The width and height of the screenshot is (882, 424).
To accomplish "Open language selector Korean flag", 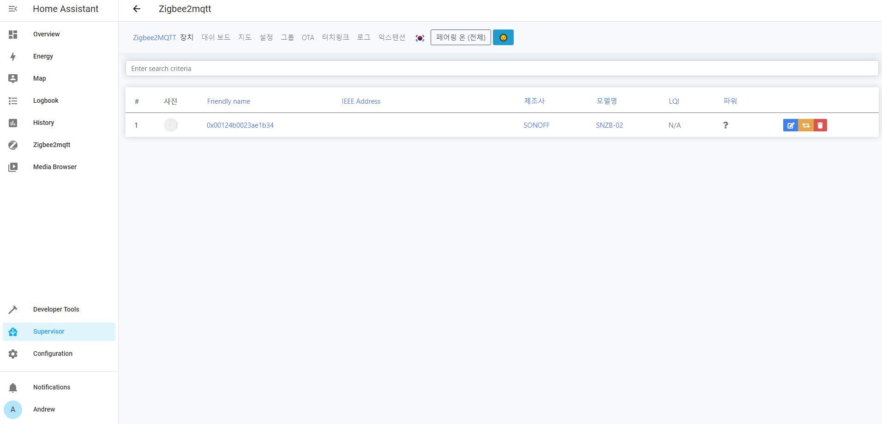I will click(420, 38).
